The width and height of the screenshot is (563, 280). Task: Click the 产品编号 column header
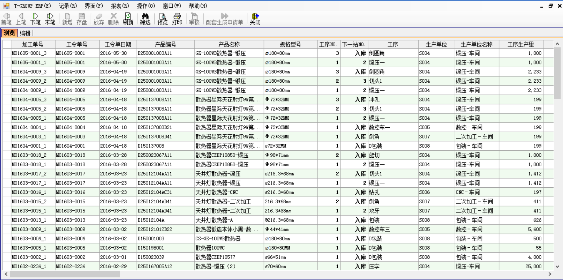click(x=166, y=44)
